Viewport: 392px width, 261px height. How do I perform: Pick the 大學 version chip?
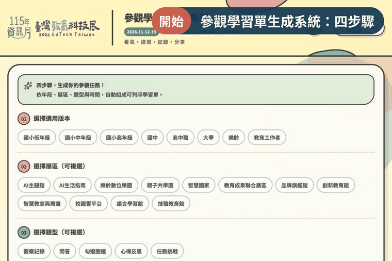point(208,138)
